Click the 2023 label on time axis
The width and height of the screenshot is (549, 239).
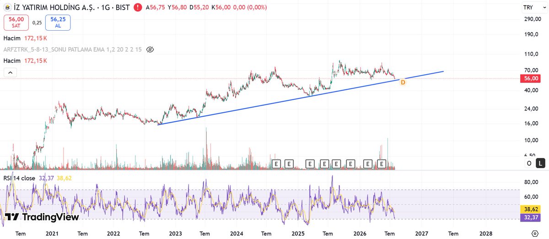175,233
